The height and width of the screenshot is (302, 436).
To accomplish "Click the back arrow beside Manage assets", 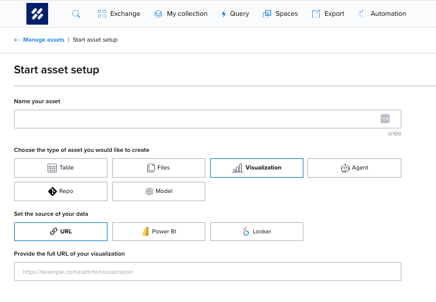I will [17, 40].
